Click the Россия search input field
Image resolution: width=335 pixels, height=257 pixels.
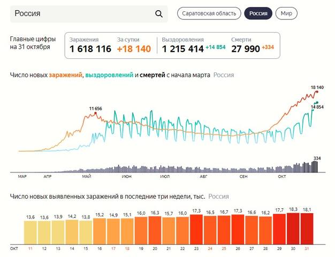pos(80,14)
